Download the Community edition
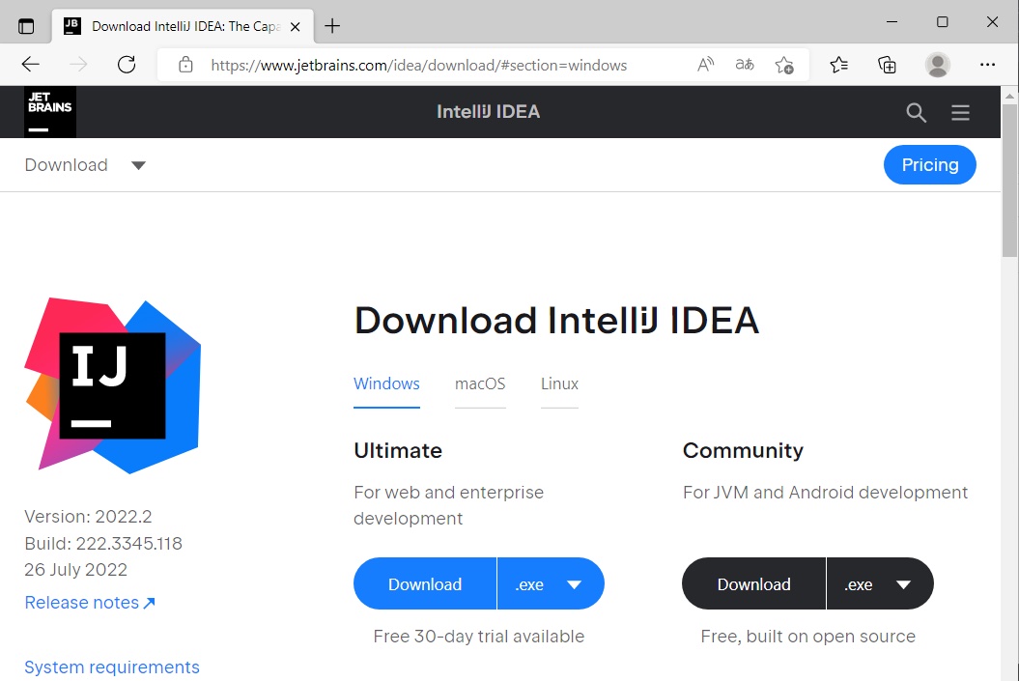 753,584
